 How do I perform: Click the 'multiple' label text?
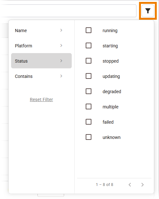110,107
